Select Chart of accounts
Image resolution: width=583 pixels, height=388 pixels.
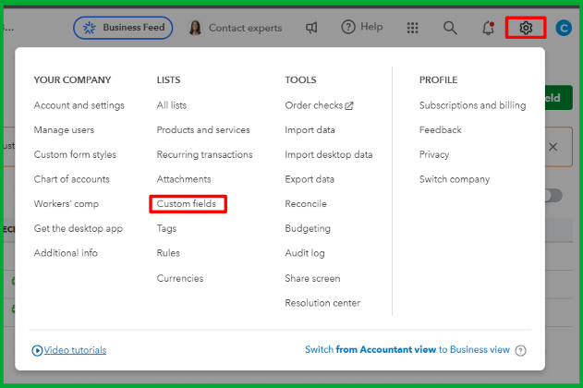(x=71, y=179)
